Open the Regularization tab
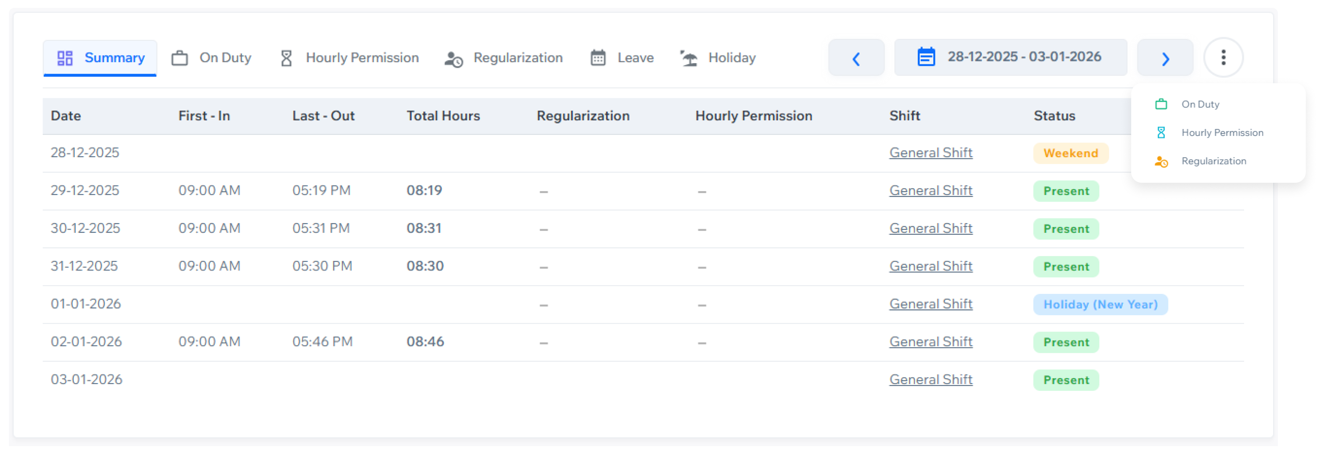 pyautogui.click(x=519, y=58)
